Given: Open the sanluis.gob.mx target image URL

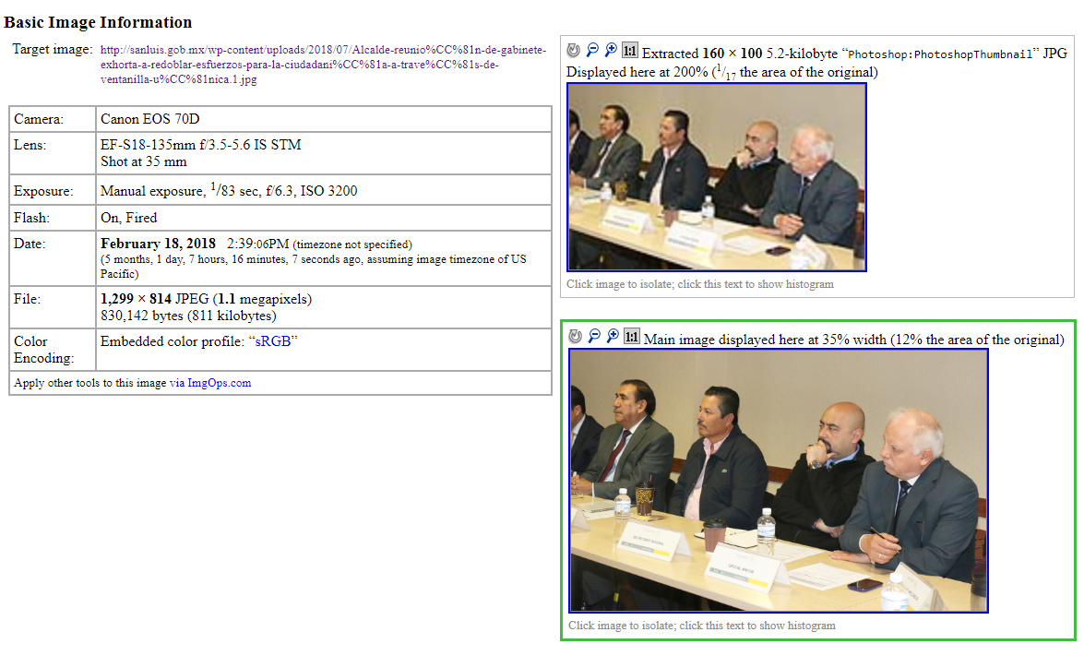Looking at the screenshot, I should point(323,65).
